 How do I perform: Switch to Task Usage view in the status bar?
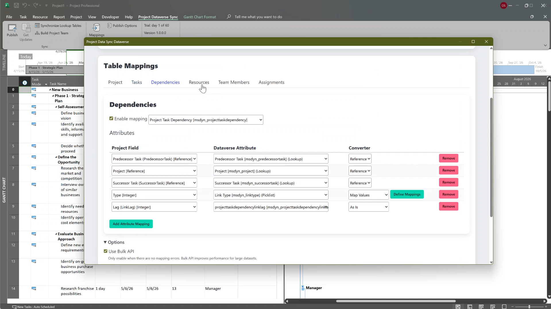coord(470,307)
